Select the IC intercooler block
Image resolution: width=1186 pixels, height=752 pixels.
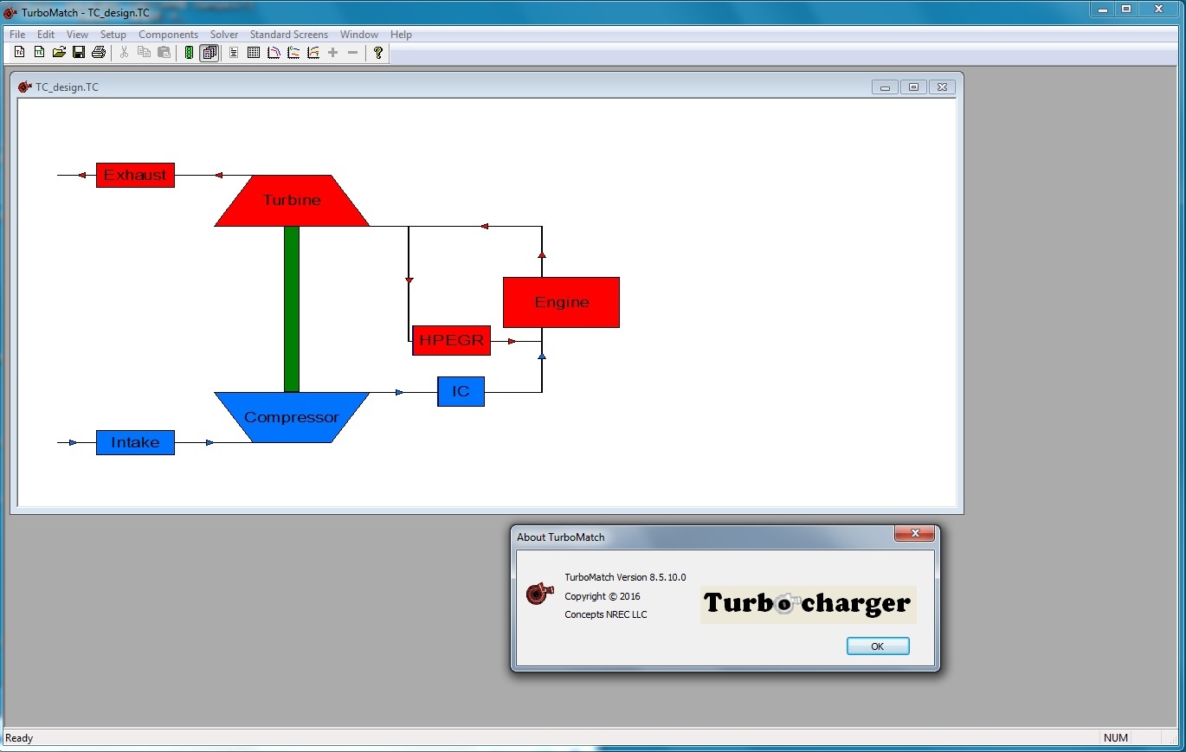tap(461, 391)
